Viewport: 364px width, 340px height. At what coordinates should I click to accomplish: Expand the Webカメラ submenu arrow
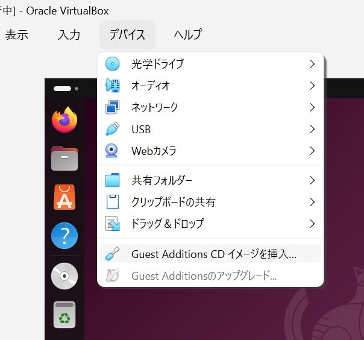312,151
